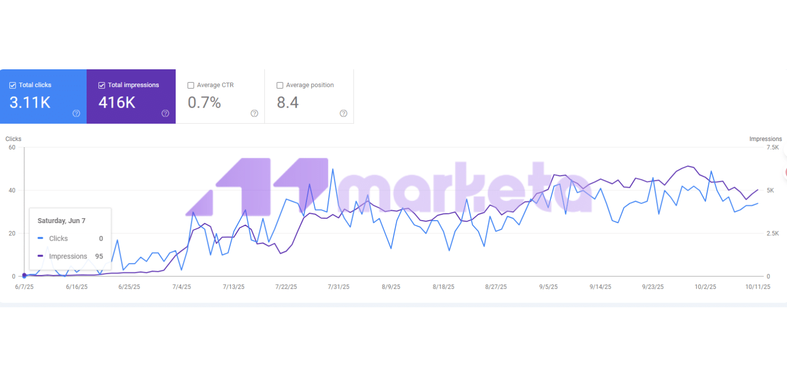The image size is (787, 376).
Task: Select the 0.7% average CTR value
Action: point(204,103)
